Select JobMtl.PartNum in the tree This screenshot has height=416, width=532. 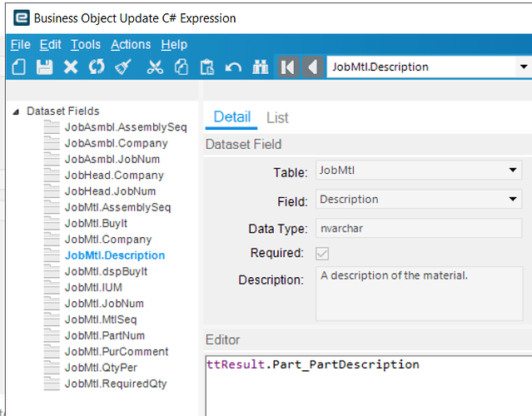click(x=105, y=336)
